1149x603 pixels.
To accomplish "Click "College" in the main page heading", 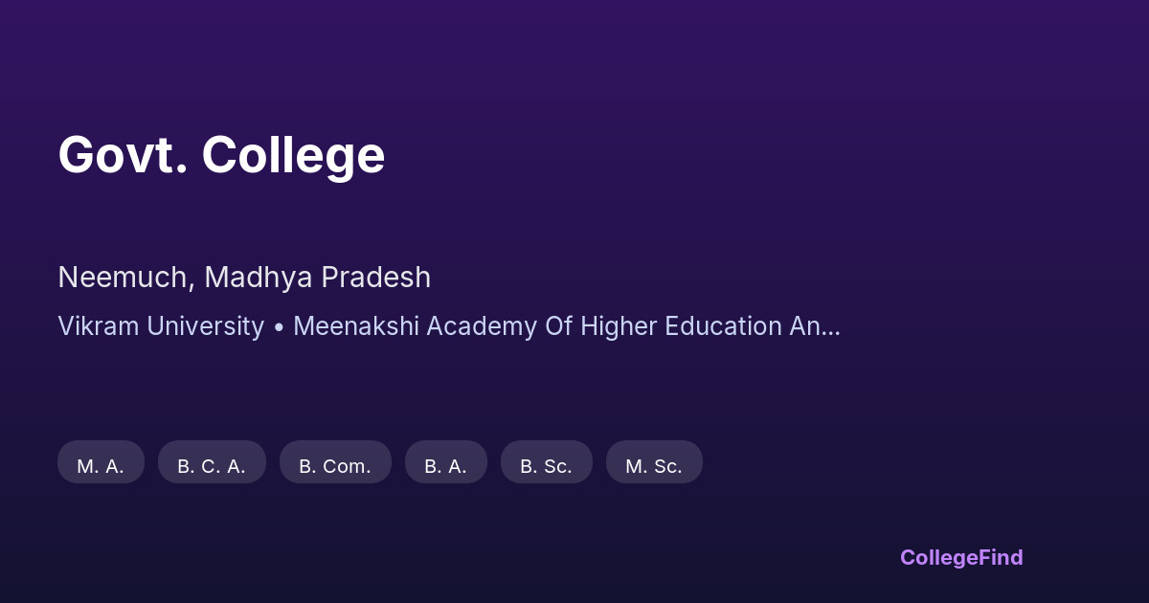I will click(x=293, y=154).
